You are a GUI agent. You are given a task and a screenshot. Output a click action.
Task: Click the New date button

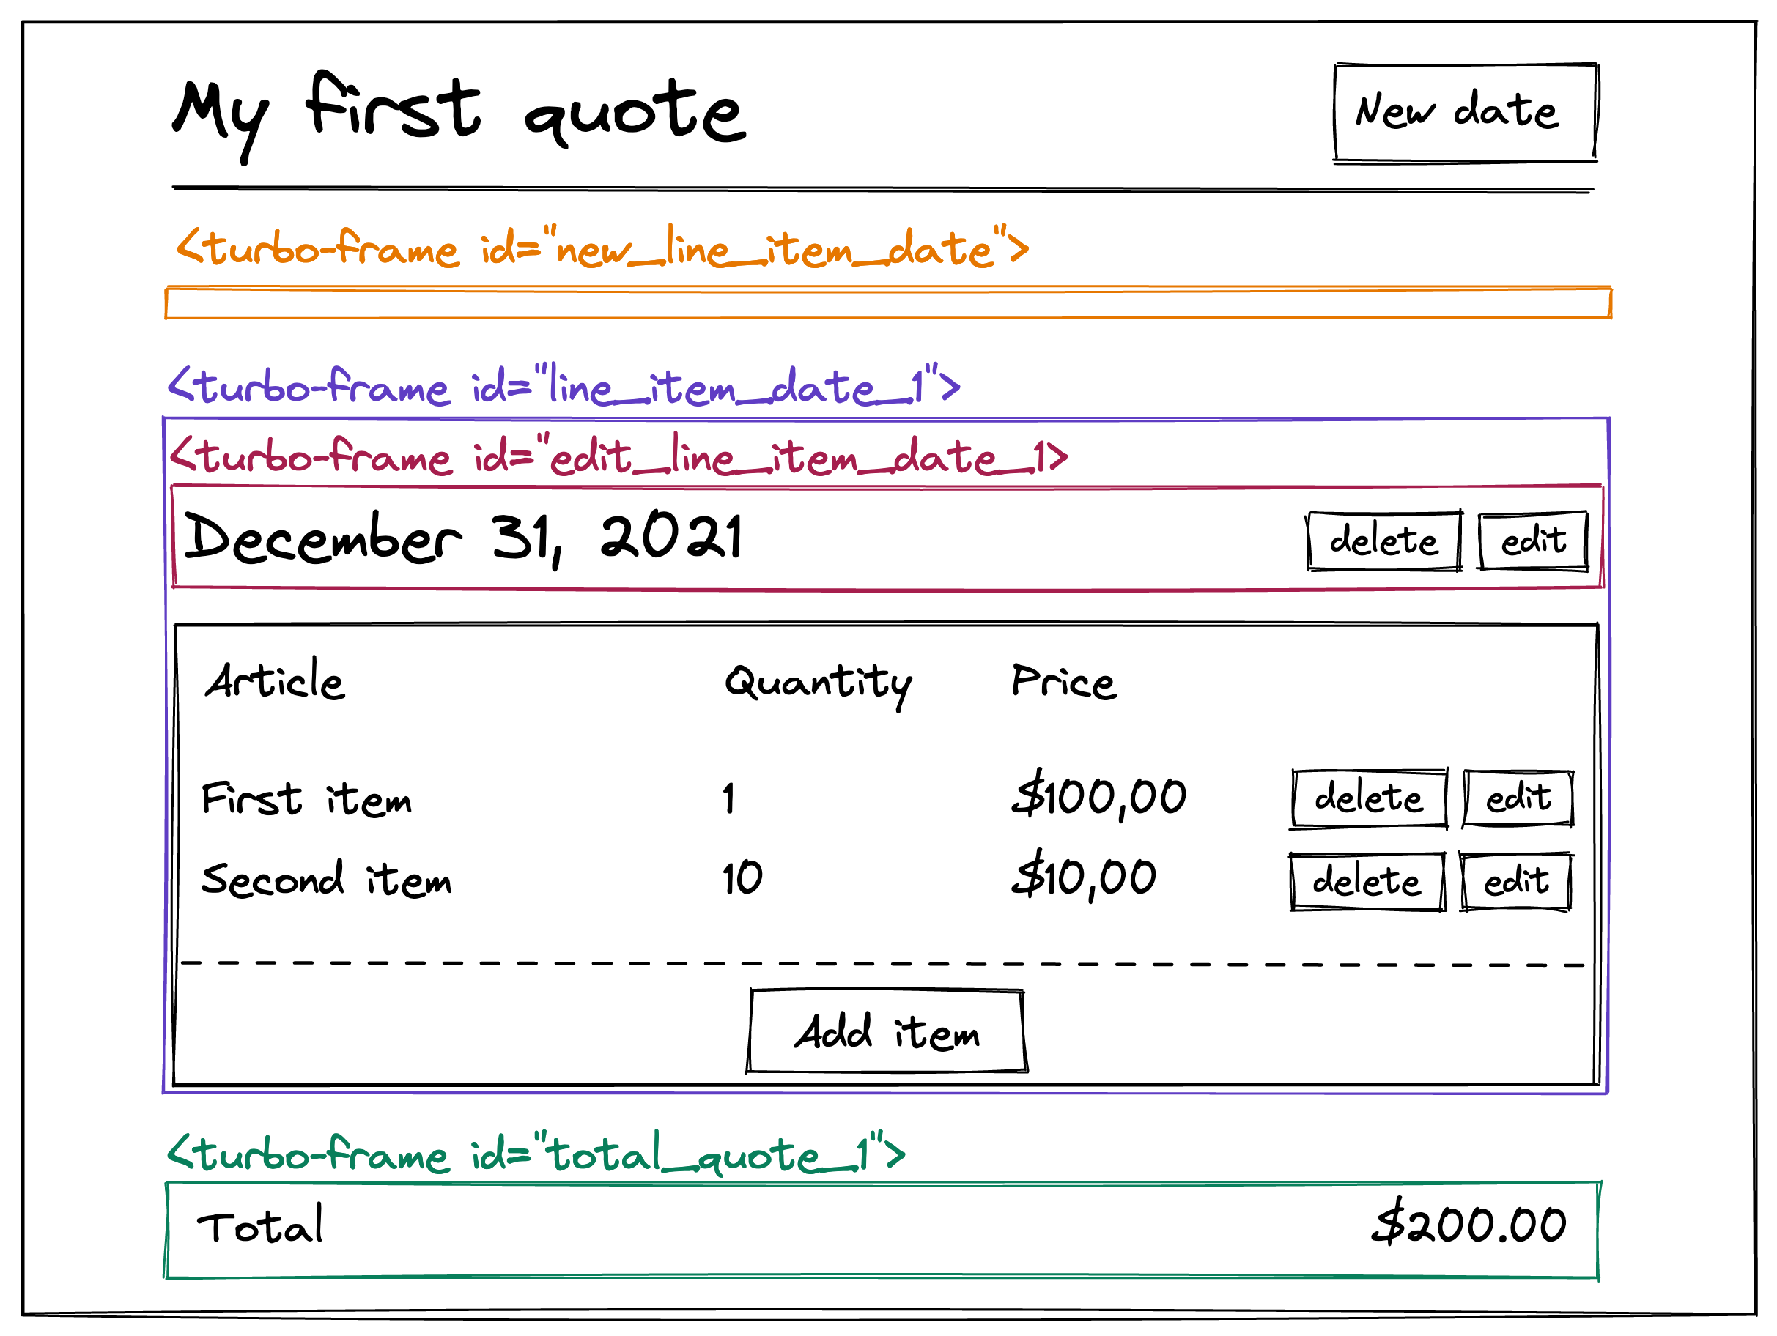(1465, 114)
